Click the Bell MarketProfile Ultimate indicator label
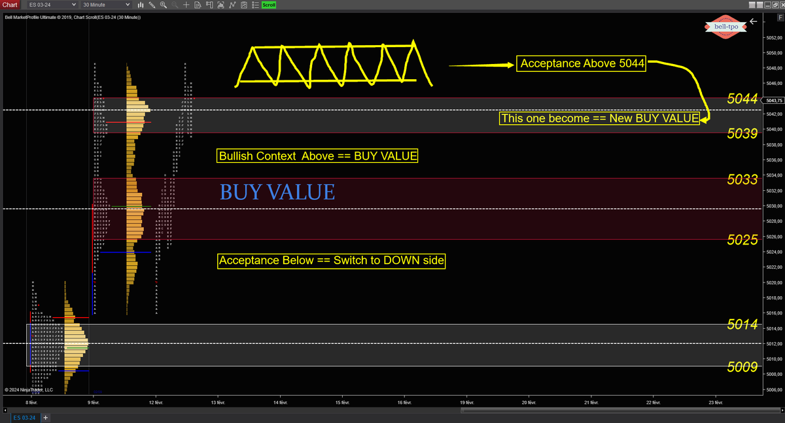 click(72, 17)
